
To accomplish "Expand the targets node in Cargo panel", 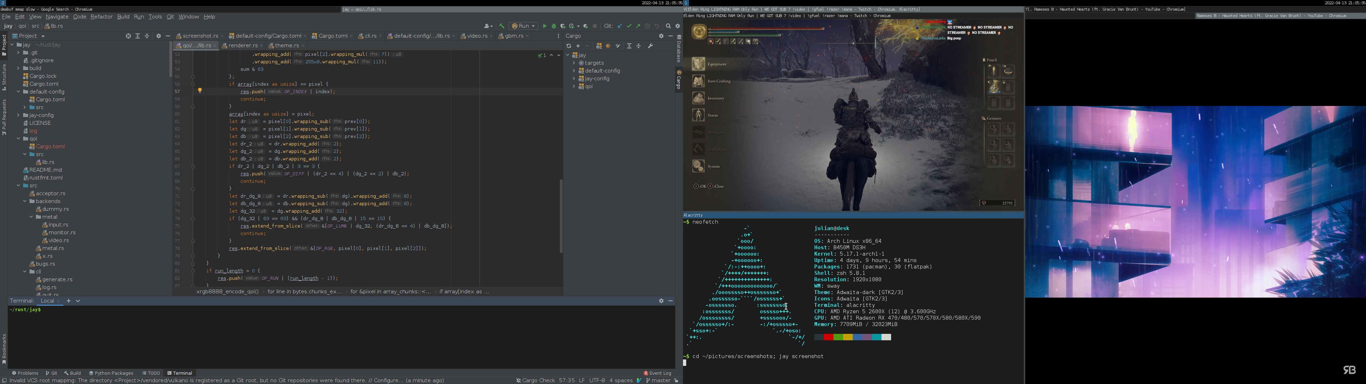I will [574, 63].
